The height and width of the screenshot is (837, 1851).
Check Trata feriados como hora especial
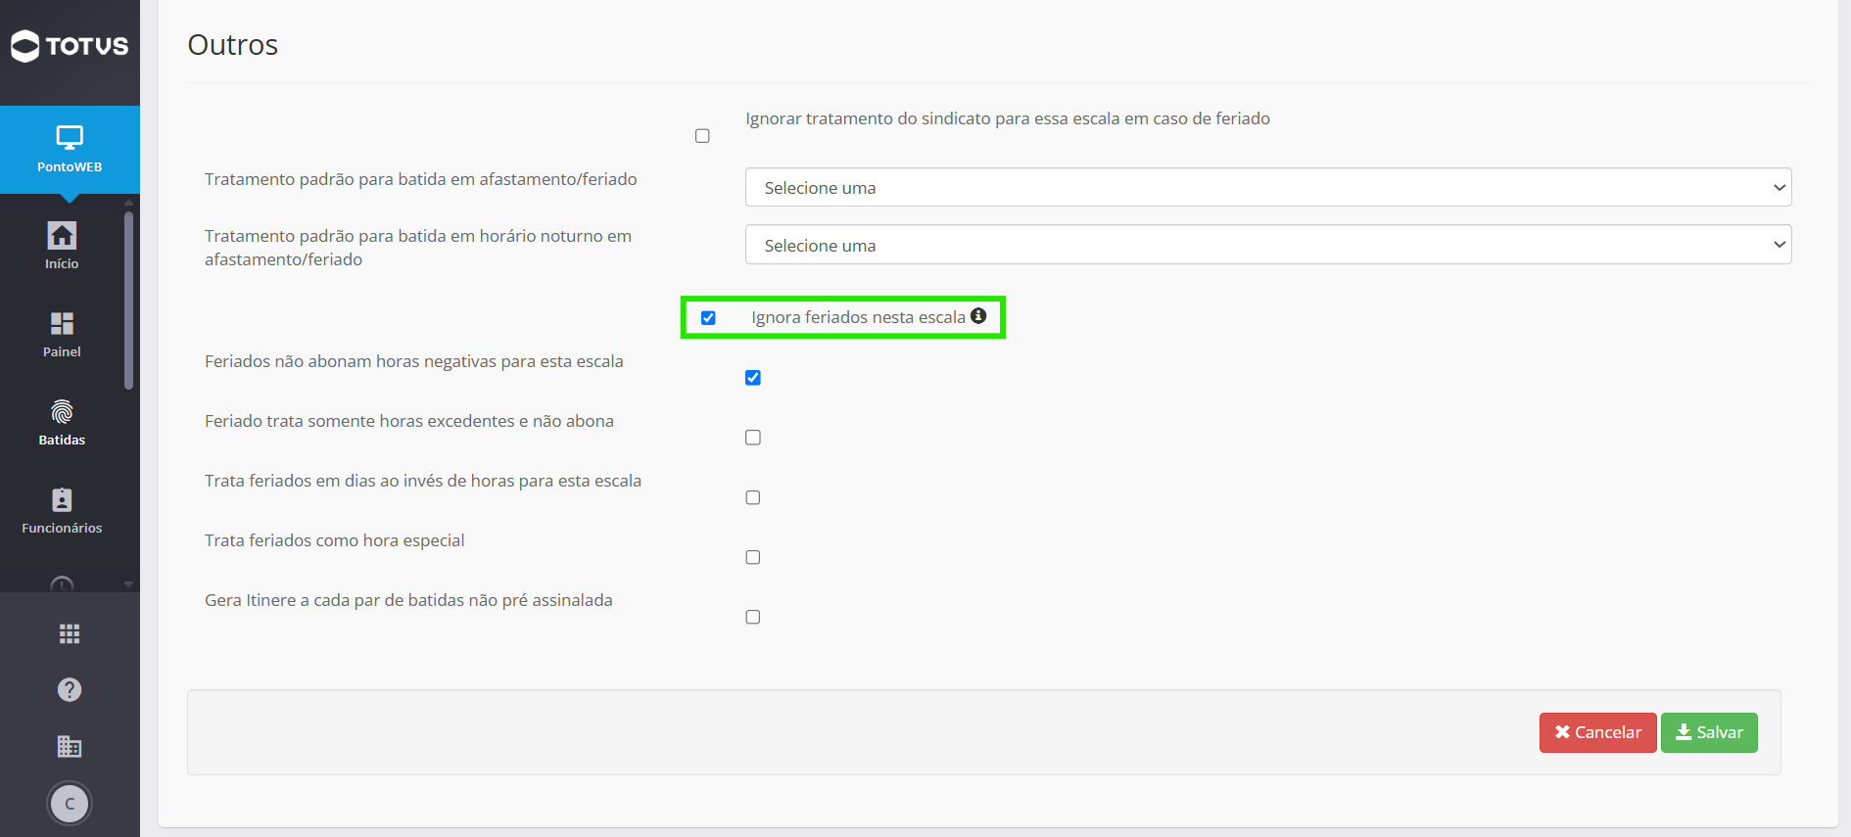[753, 557]
